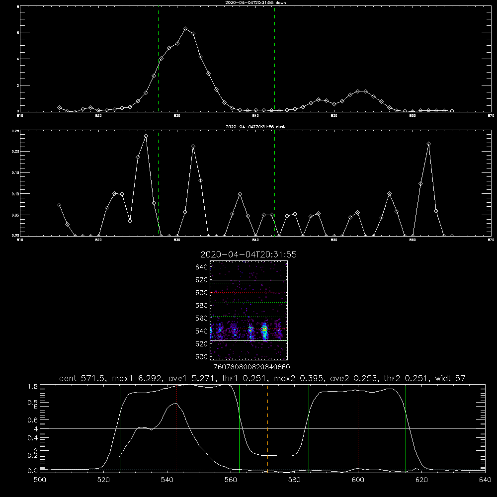
Task: Click x-axis label 640 on bottom plot
Action: tap(485, 480)
